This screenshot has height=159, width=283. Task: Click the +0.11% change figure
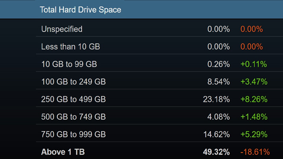[254, 64]
